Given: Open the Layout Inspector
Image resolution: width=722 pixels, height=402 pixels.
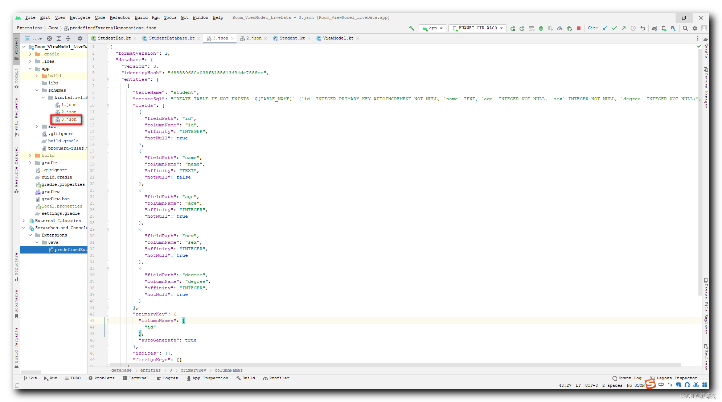Looking at the screenshot, I should [674, 378].
